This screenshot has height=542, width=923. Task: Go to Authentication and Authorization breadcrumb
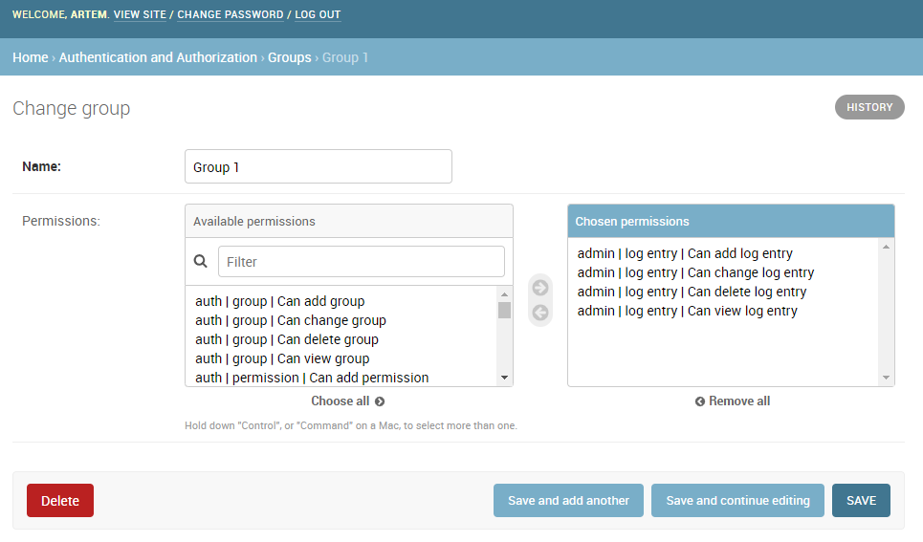(158, 57)
